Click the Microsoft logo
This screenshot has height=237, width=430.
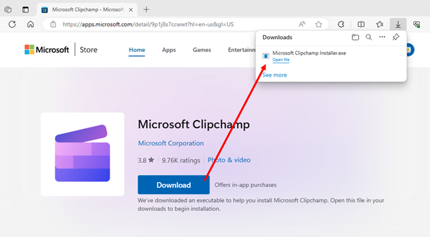(46, 49)
